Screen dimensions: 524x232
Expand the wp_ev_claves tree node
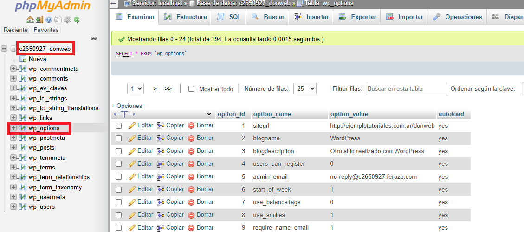click(13, 88)
